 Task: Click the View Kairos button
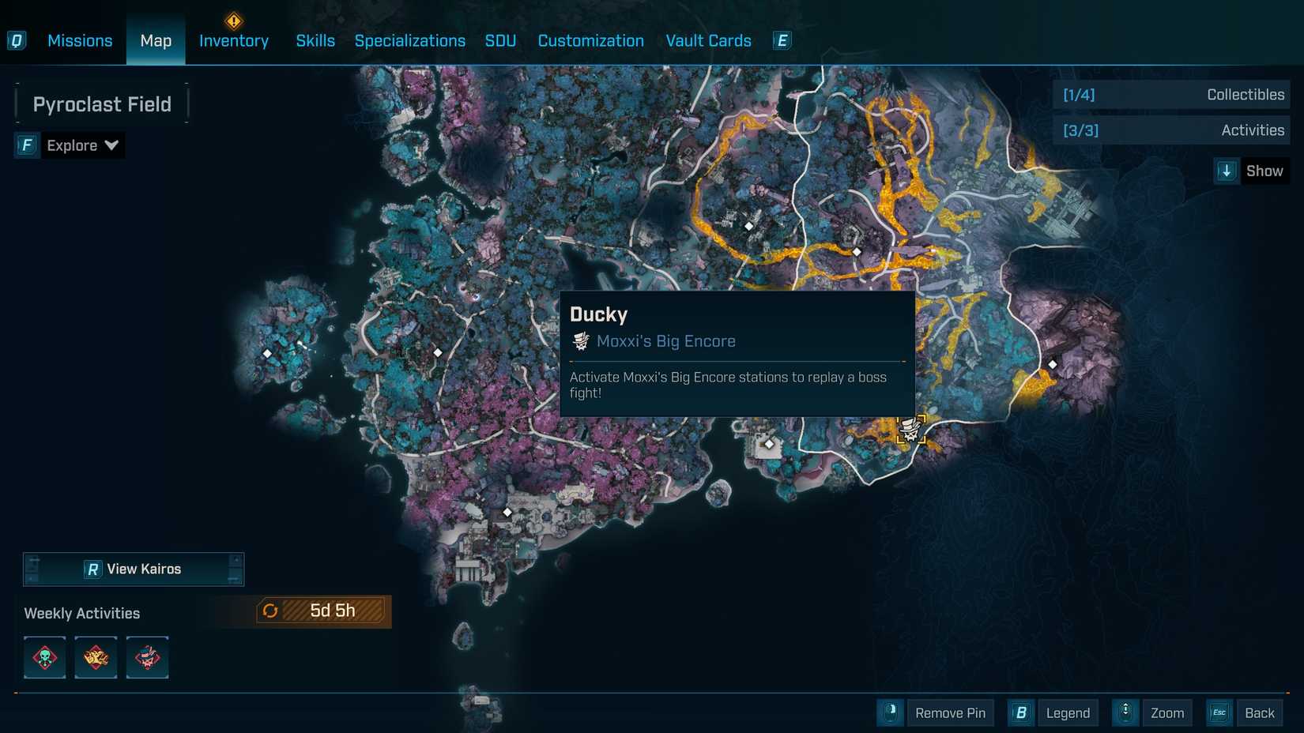134,569
